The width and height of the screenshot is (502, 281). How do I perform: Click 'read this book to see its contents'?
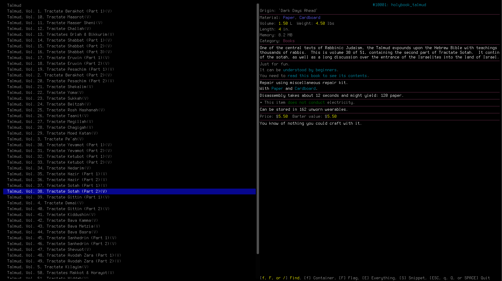tap(328, 76)
